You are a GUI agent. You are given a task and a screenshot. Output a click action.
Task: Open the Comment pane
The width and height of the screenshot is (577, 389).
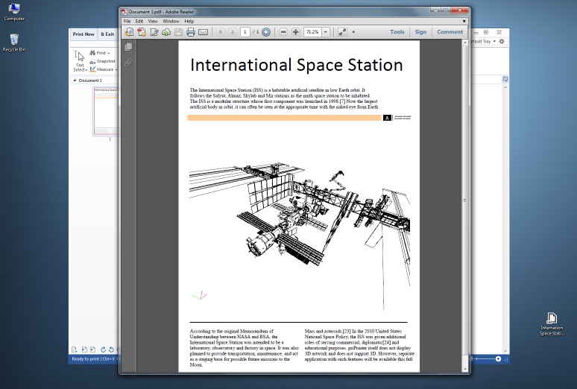450,32
